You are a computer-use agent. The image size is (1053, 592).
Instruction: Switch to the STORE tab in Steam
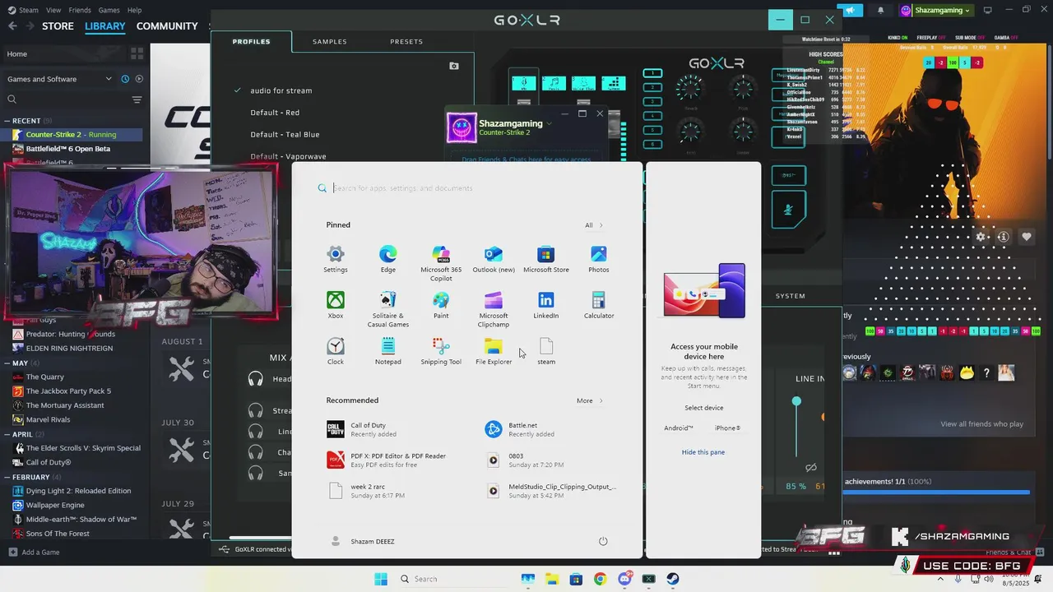58,26
